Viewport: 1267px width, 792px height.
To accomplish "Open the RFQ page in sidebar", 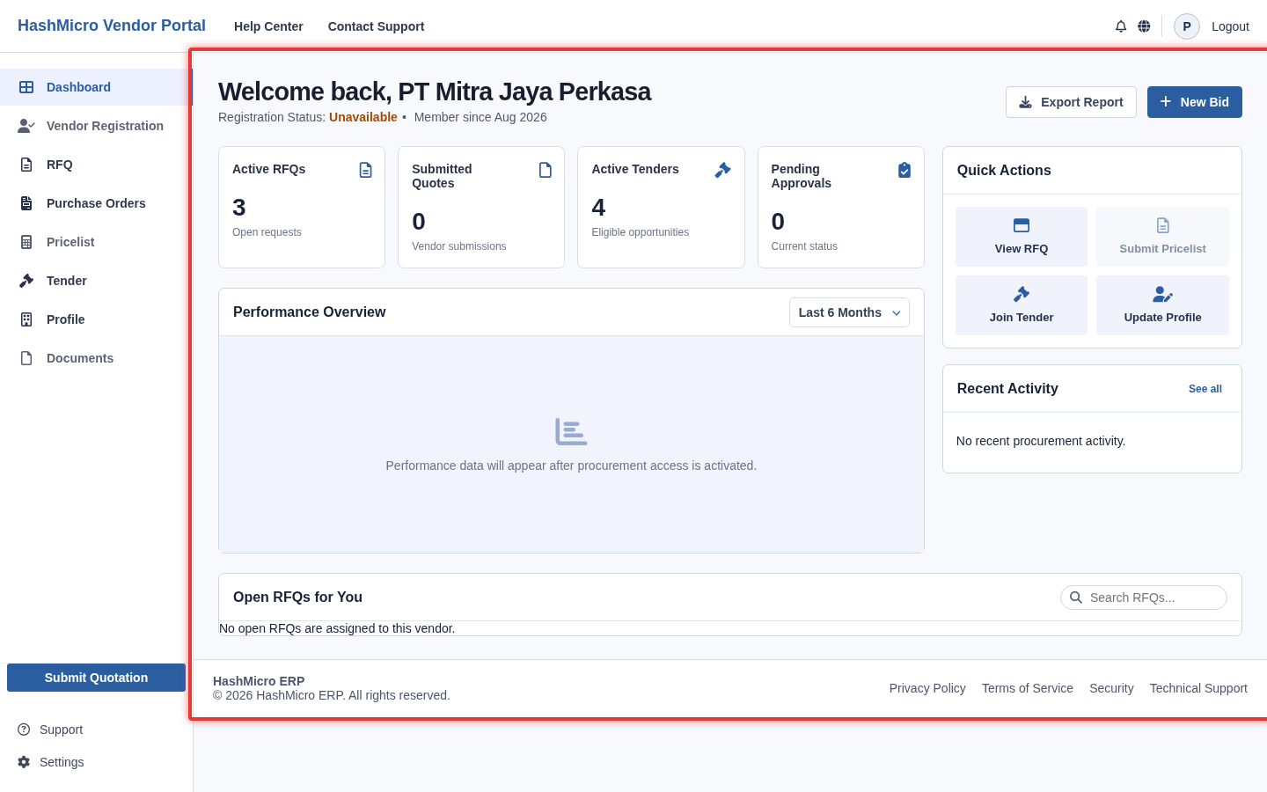I will (96, 165).
